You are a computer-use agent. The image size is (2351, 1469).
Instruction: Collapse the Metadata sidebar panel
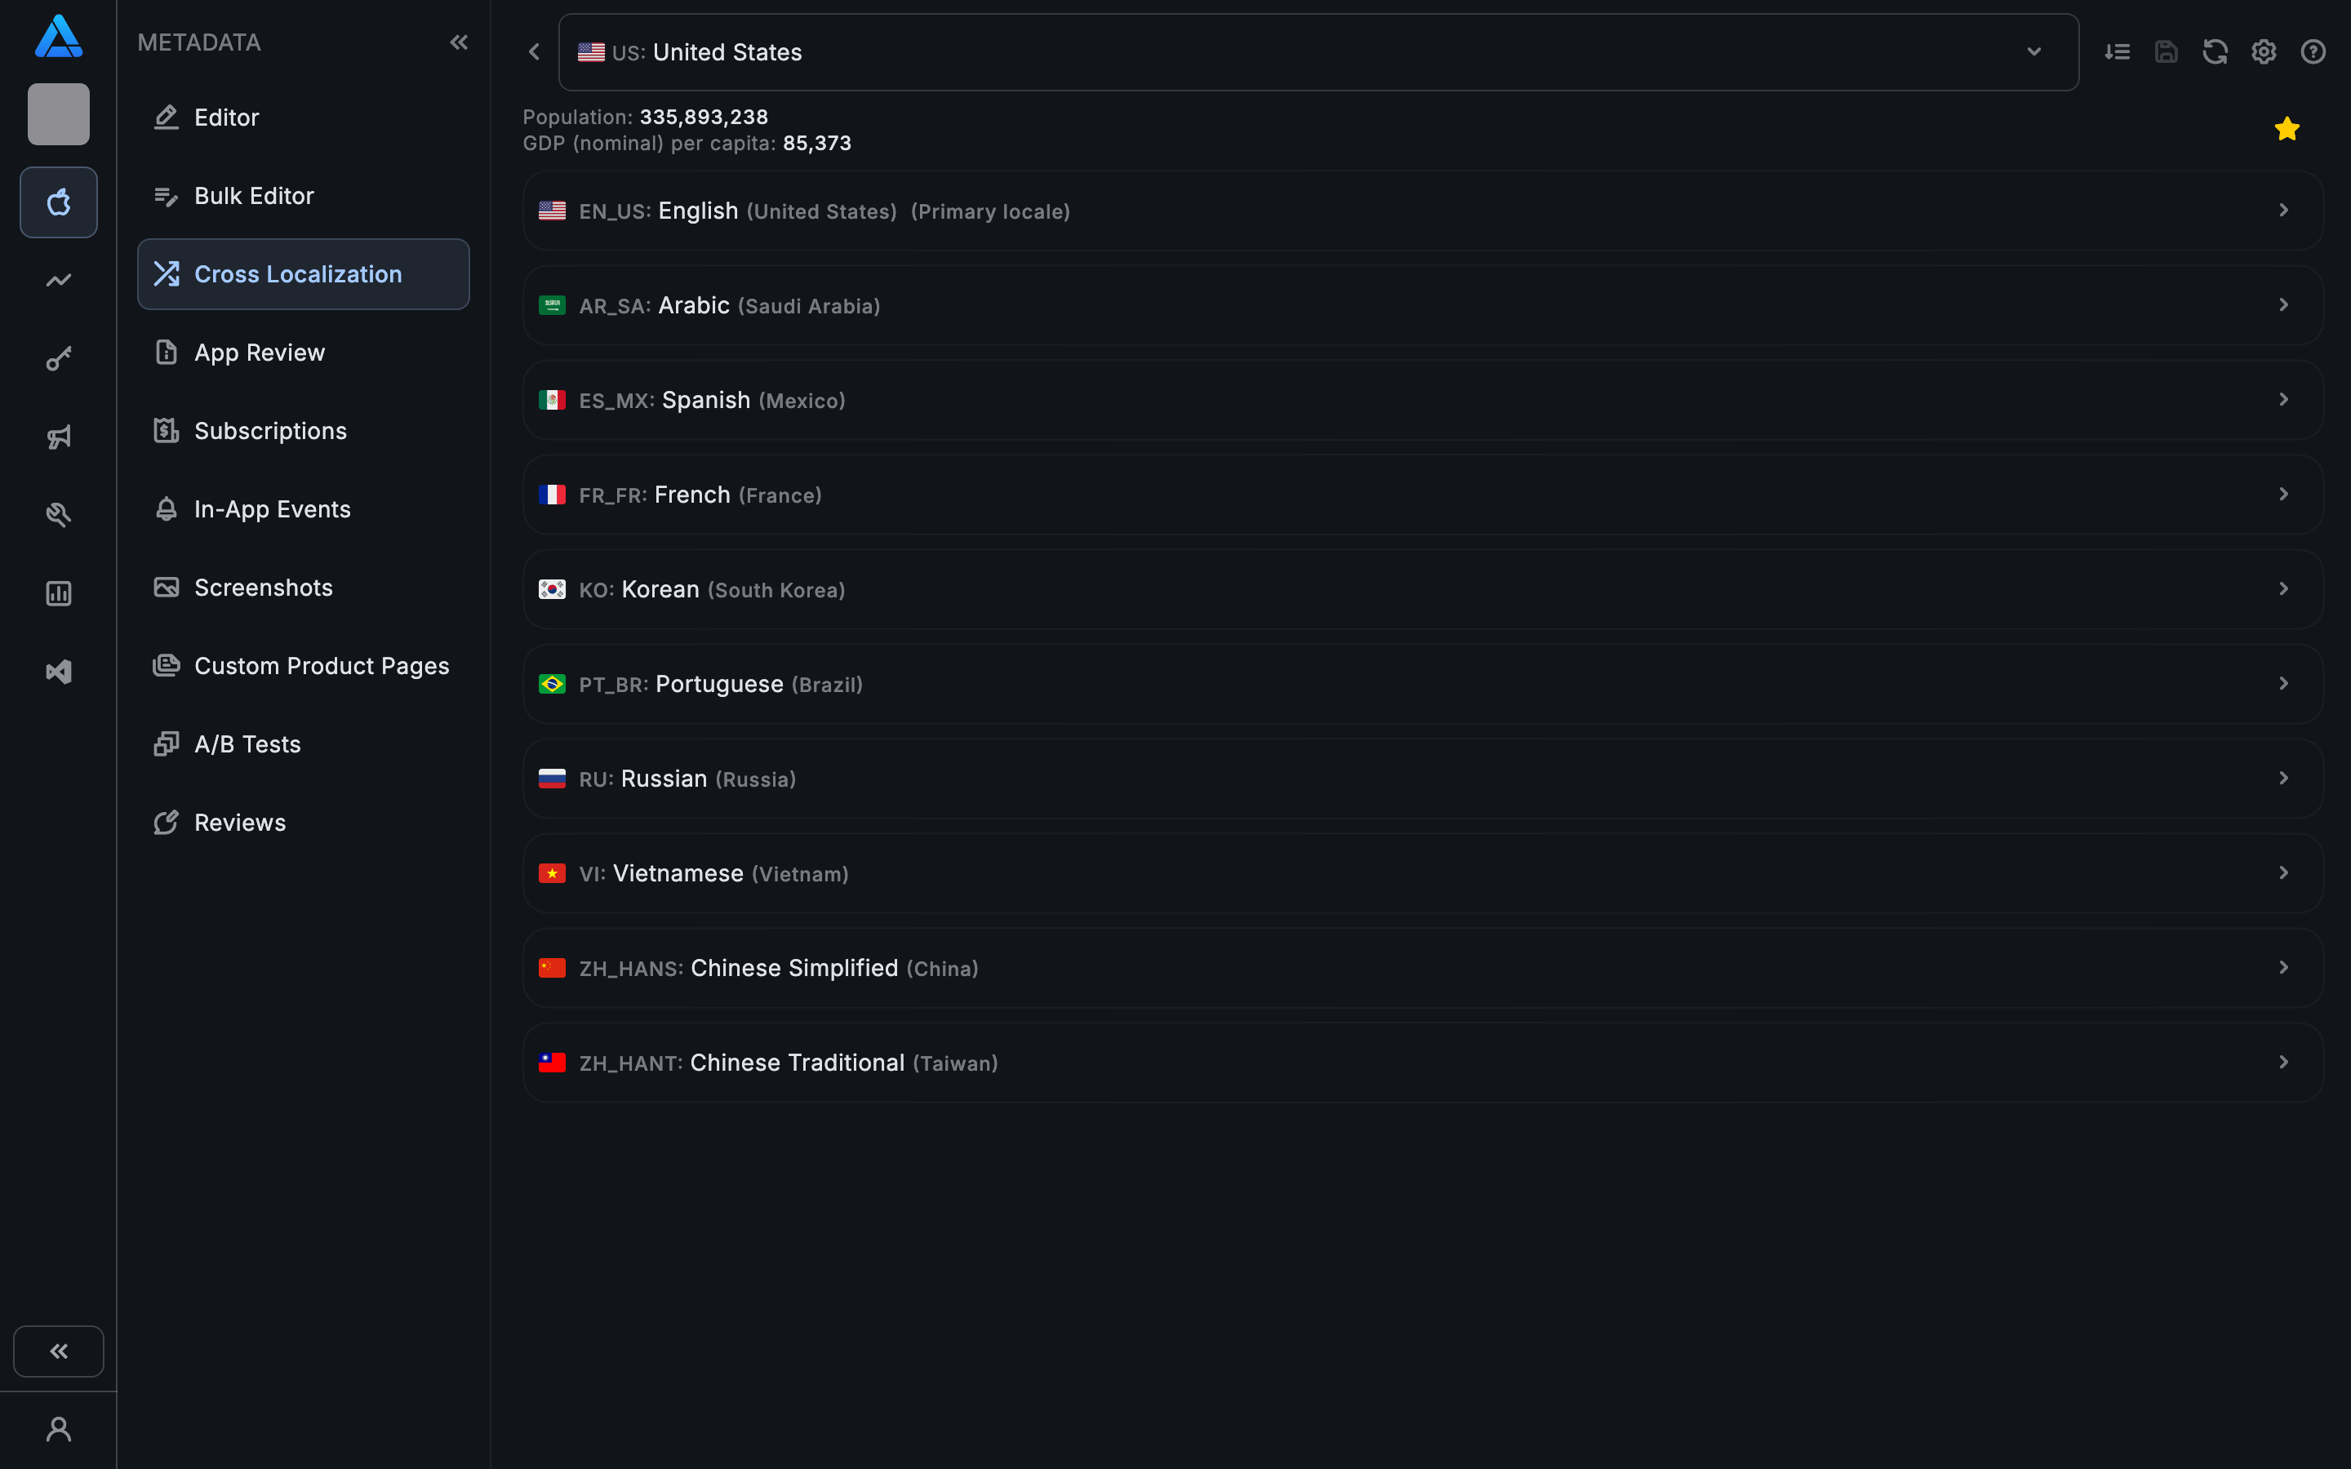459,42
